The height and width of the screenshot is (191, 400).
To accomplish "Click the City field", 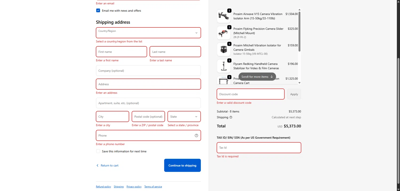I will pos(113,117).
